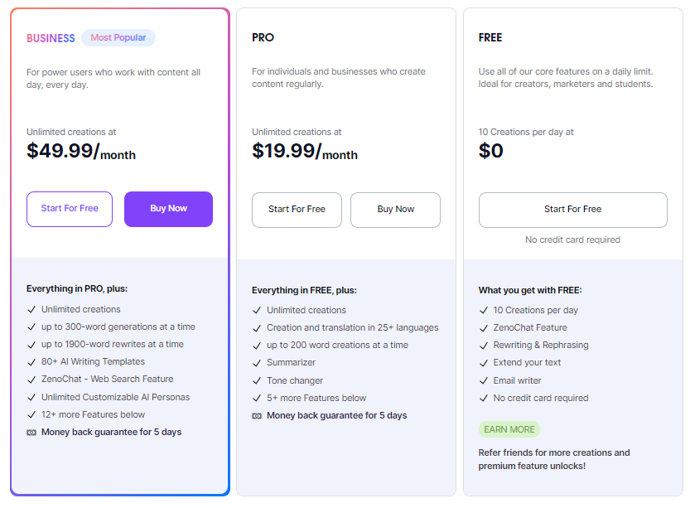
Task: Click money icon beside Business money back guarantee
Action: coord(31,433)
